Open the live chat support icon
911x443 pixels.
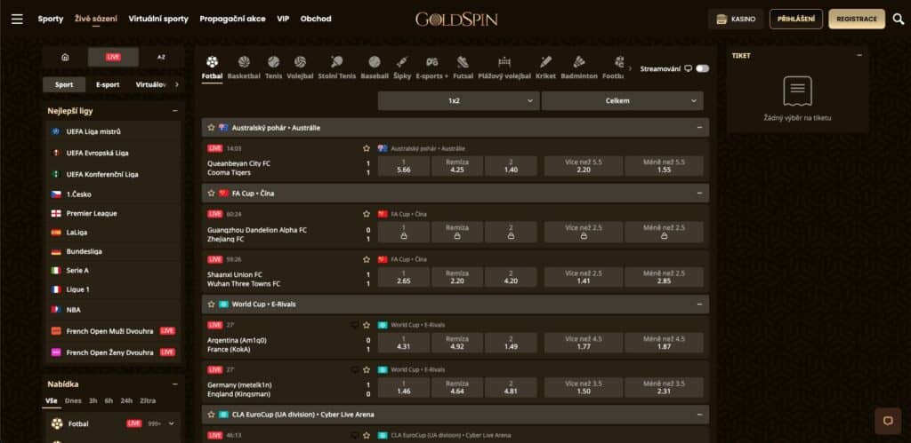coord(887,420)
